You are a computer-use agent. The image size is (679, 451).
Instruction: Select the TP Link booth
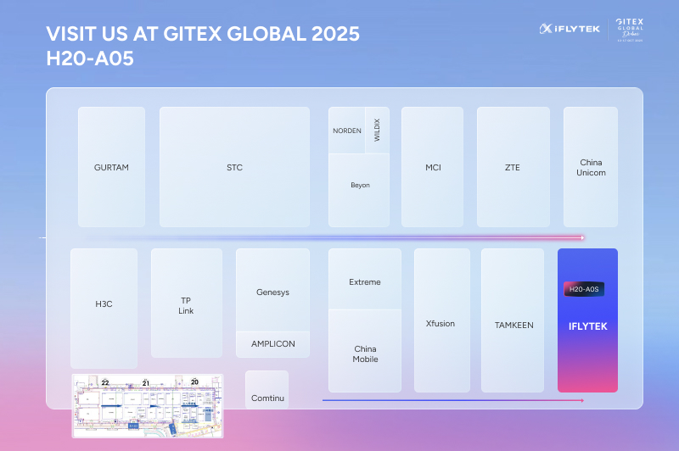tap(186, 305)
